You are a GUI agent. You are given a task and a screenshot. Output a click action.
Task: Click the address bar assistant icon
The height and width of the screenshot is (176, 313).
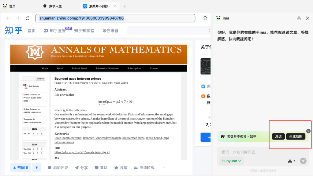(205, 18)
